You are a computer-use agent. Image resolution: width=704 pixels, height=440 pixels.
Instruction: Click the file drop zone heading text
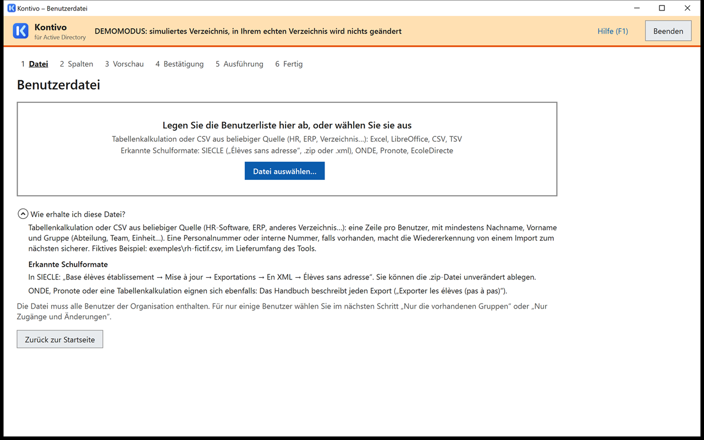pos(287,125)
